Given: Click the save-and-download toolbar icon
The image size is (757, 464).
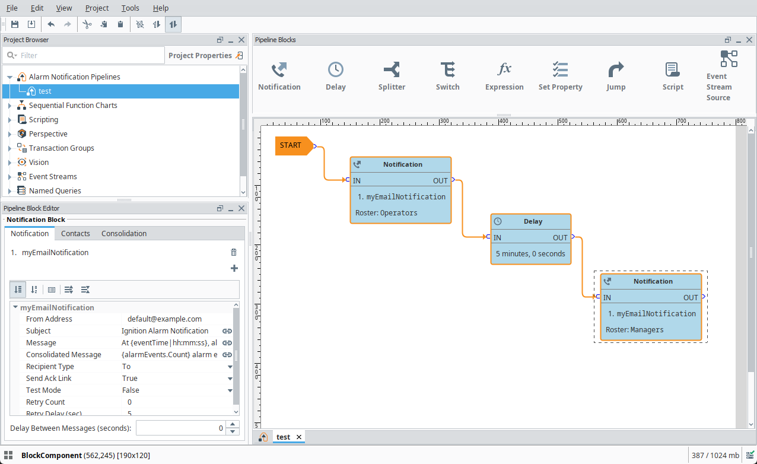Looking at the screenshot, I should click(31, 24).
